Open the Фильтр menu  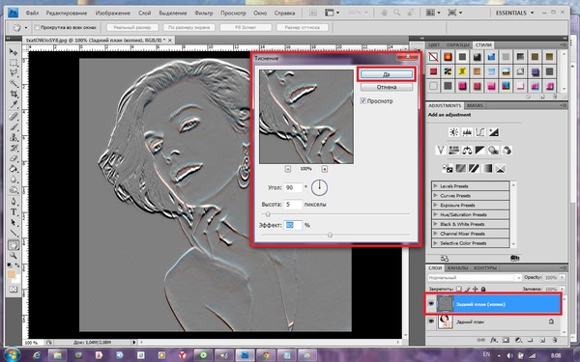pos(203,13)
